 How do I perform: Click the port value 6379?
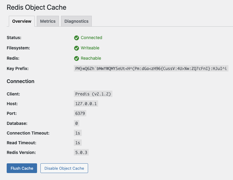click(x=80, y=113)
